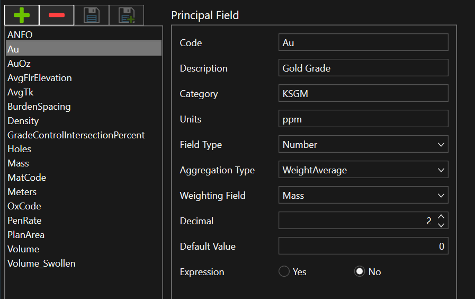Pick BurdenSpacing from the list
475x299 pixels.
click(x=39, y=107)
